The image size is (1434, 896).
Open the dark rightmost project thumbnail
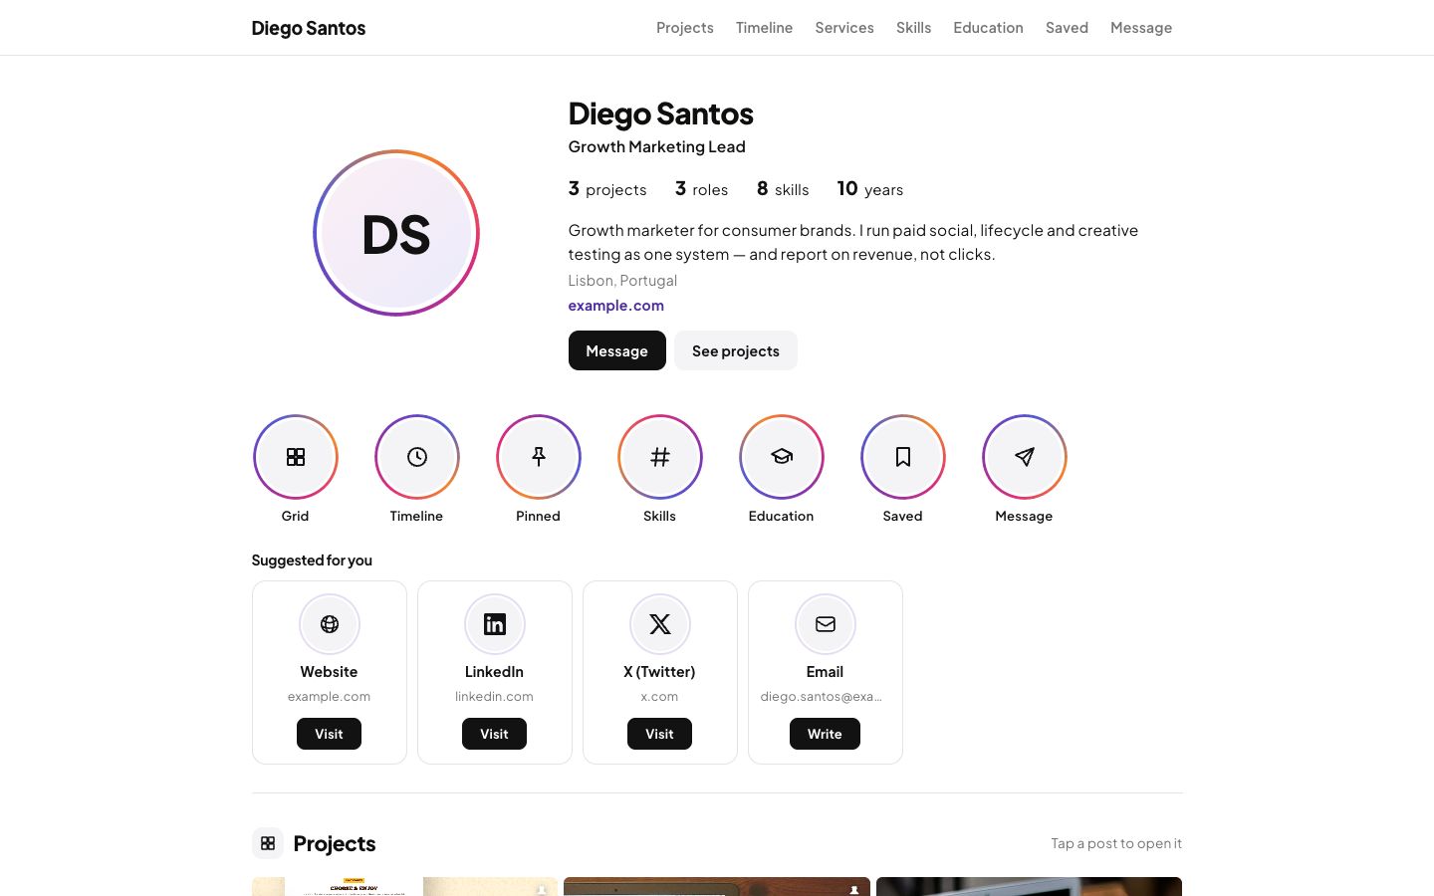(1030, 886)
